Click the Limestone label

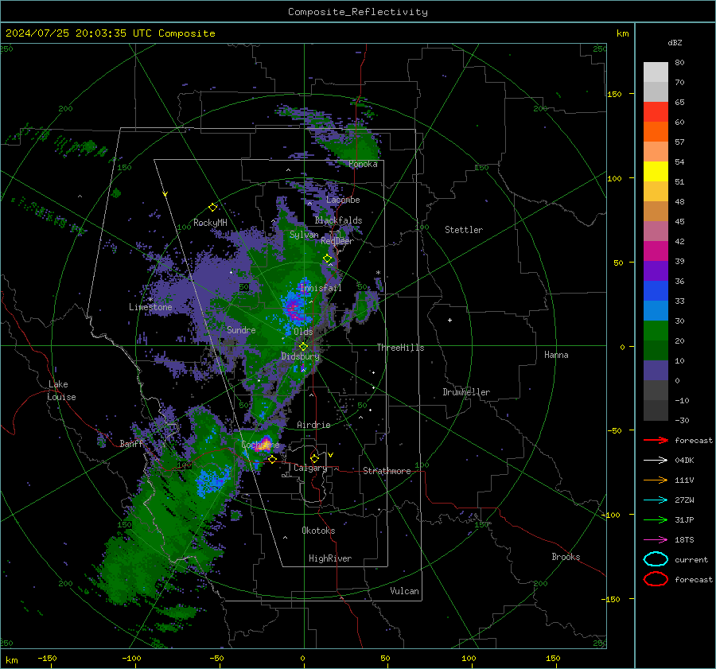click(150, 307)
